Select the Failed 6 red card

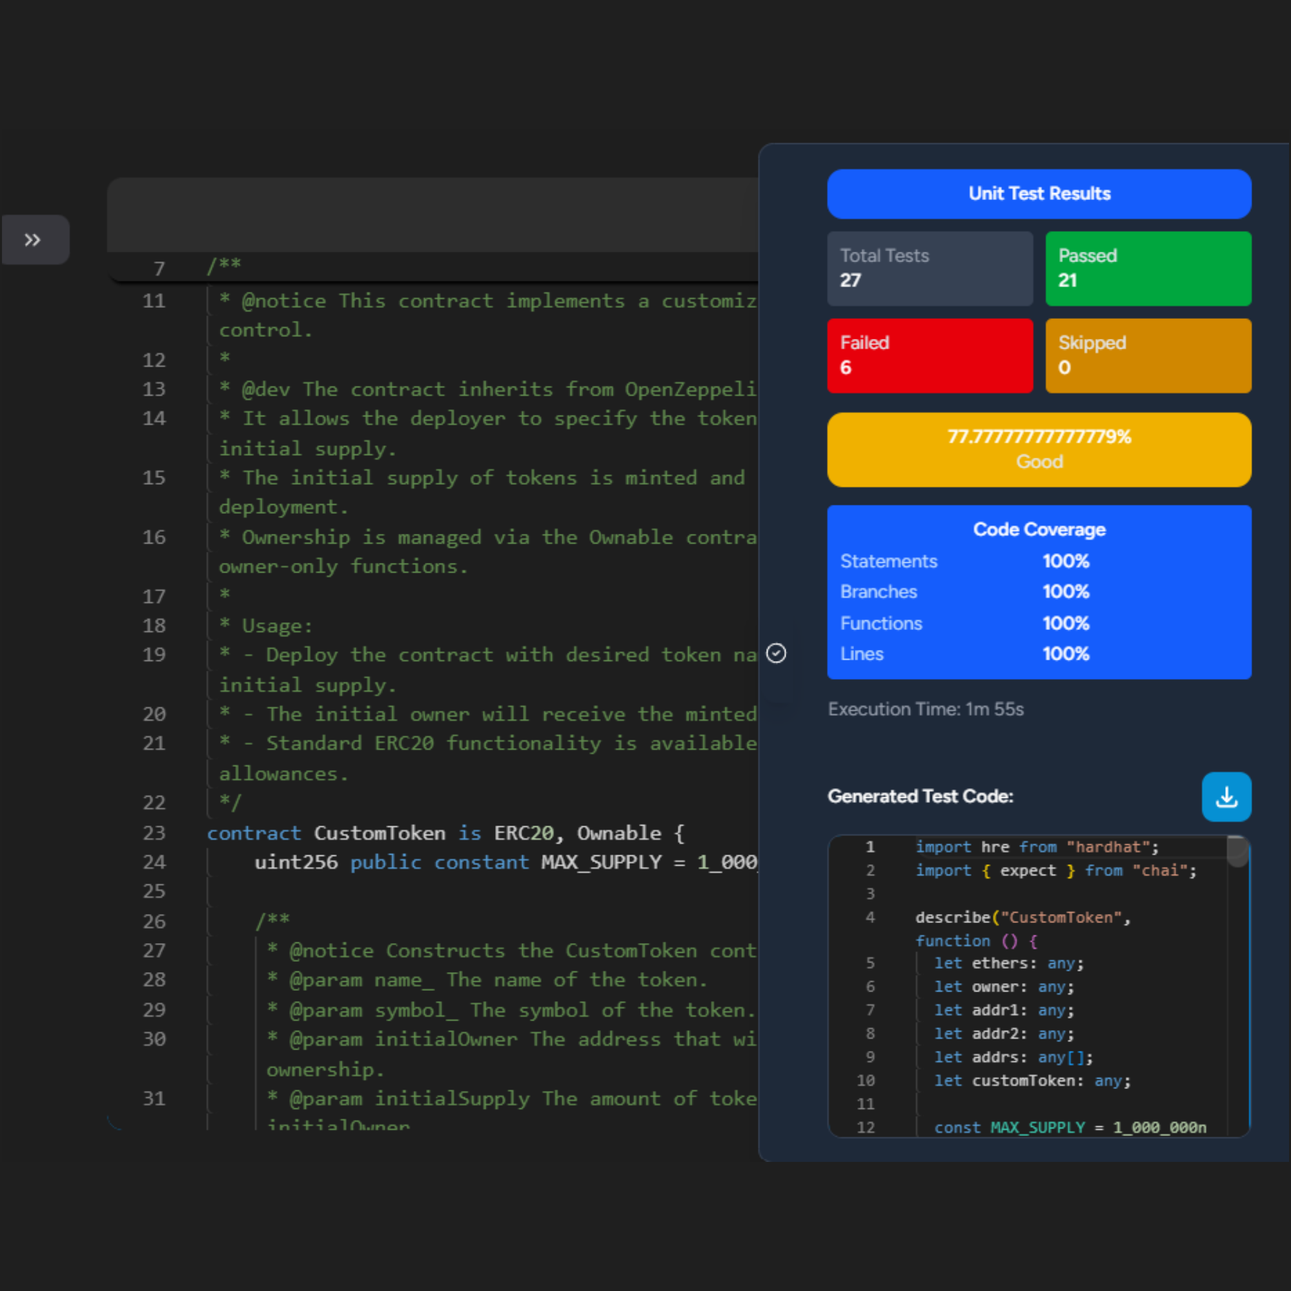pyautogui.click(x=930, y=356)
